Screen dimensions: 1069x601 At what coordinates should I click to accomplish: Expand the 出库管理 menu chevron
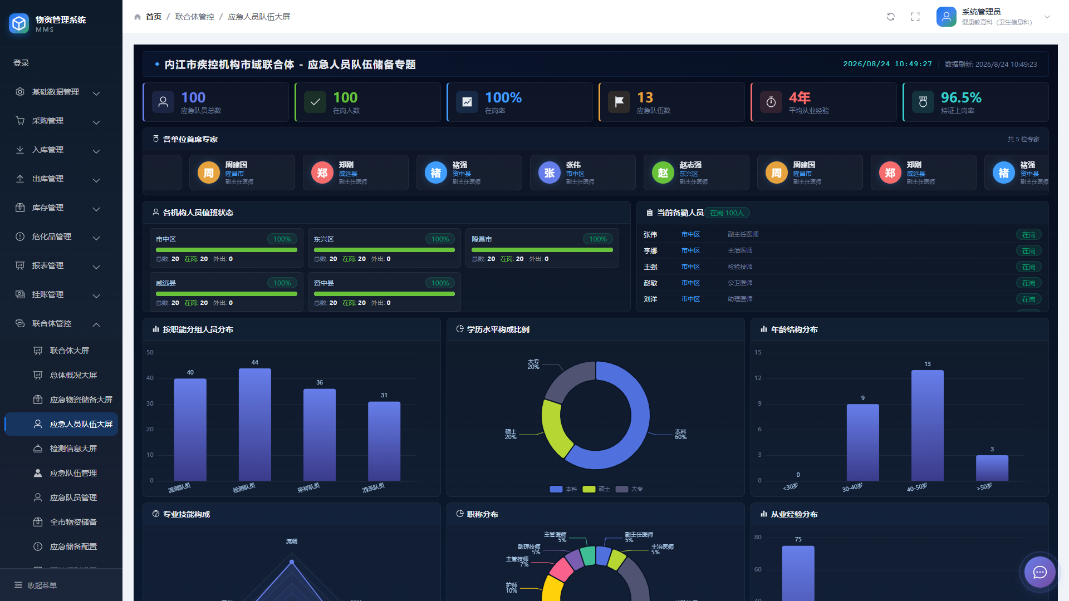point(96,180)
